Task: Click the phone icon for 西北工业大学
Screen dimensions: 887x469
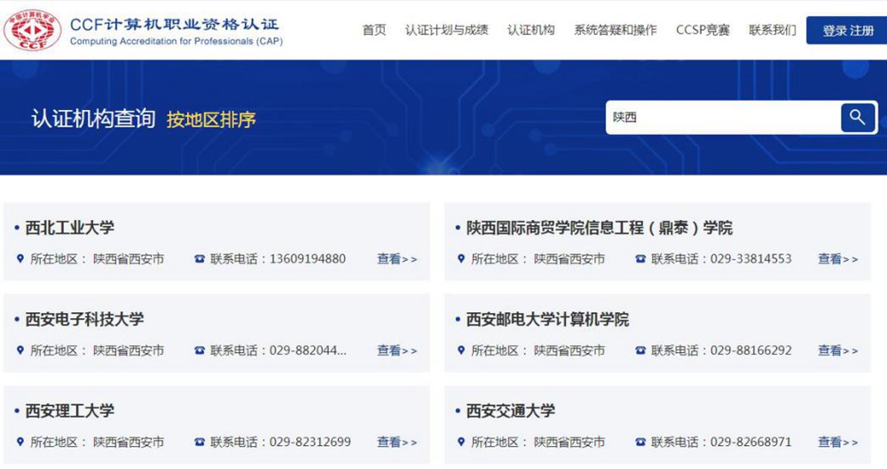Action: (x=200, y=259)
